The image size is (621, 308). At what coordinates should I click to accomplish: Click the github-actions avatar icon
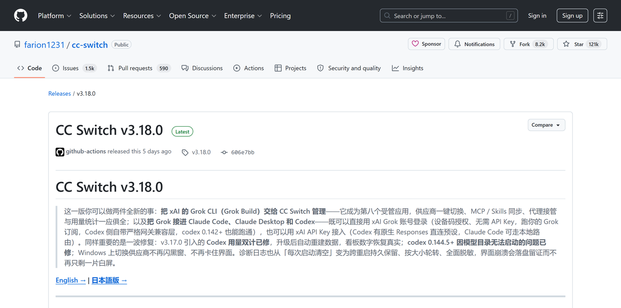pos(60,152)
